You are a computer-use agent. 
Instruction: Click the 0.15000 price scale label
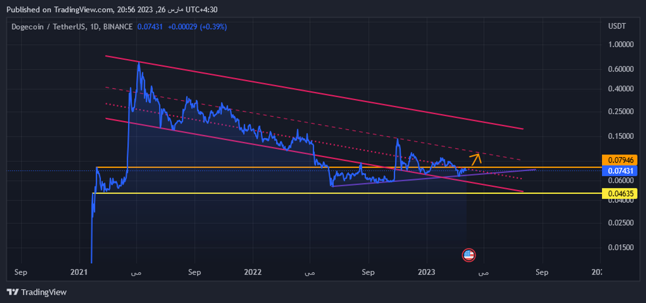[x=621, y=136]
